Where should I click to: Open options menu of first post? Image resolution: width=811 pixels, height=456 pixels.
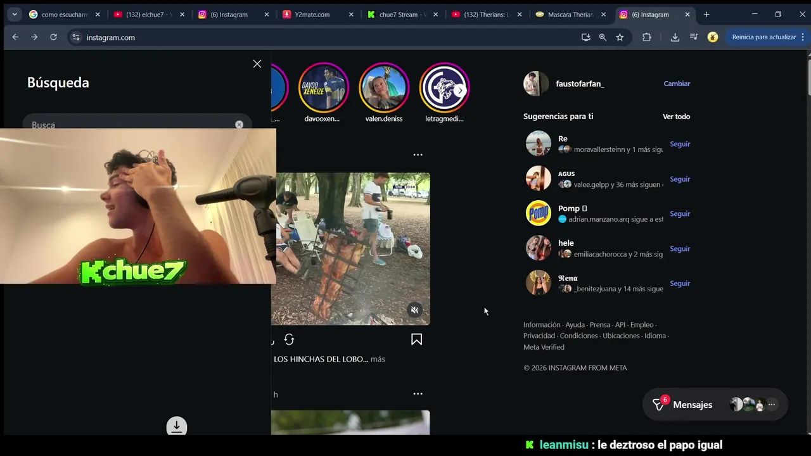pyautogui.click(x=418, y=155)
